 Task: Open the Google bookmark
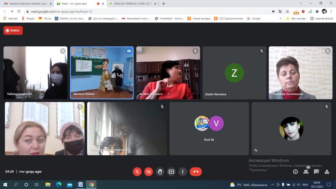254,19
